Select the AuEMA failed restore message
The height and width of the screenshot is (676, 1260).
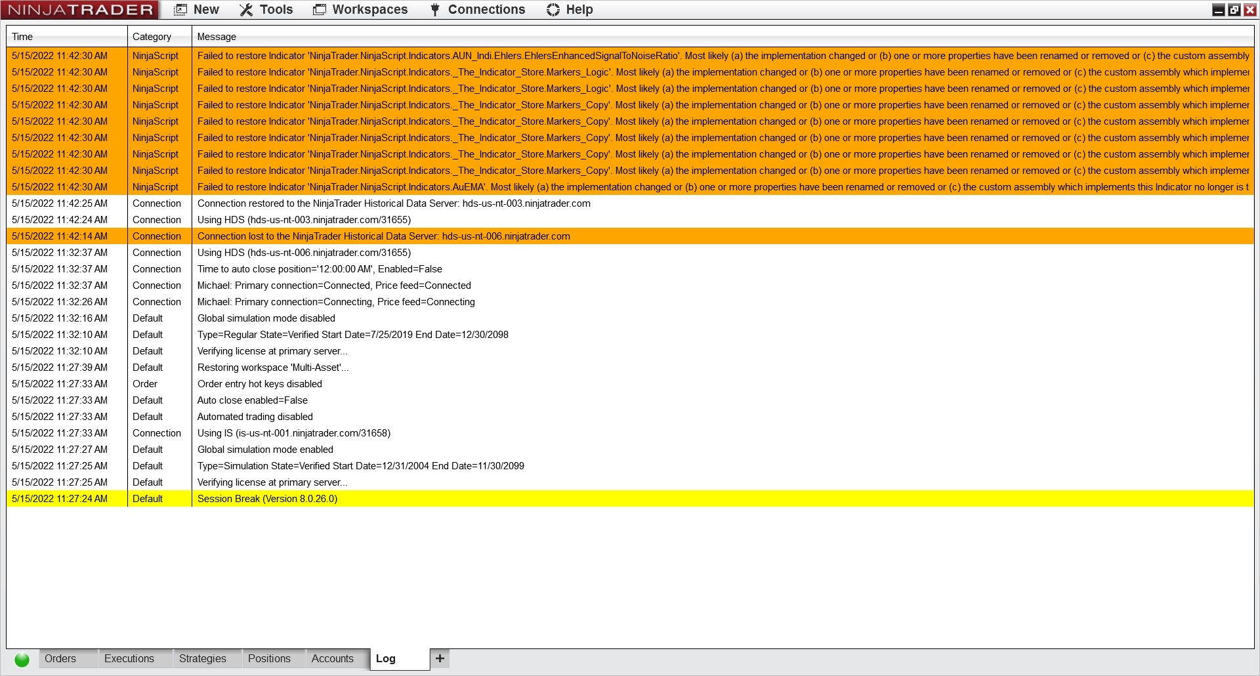tap(723, 187)
